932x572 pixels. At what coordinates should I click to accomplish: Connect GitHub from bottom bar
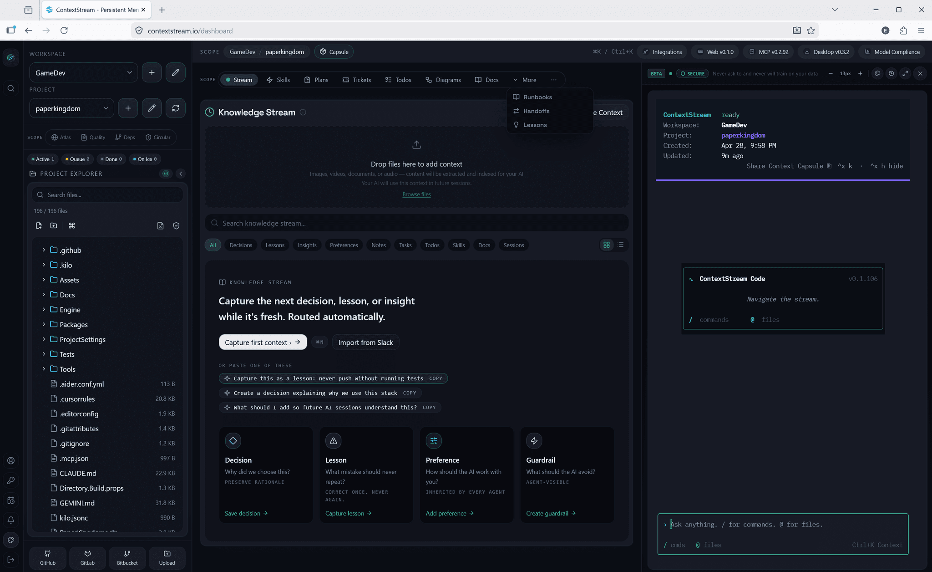click(48, 557)
